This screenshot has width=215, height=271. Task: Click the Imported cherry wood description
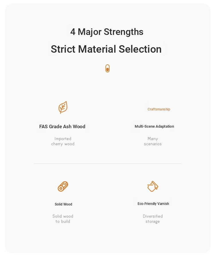(x=63, y=141)
